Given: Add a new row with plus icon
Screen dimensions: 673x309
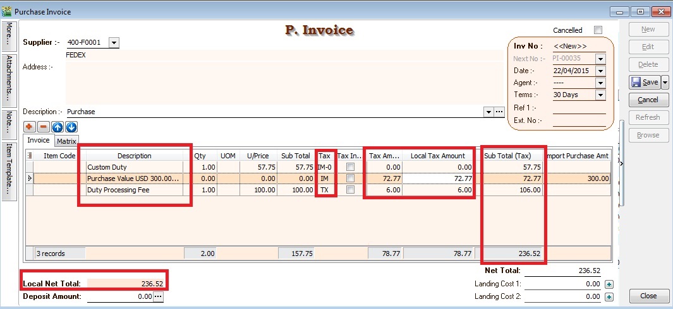Looking at the screenshot, I should [30, 127].
